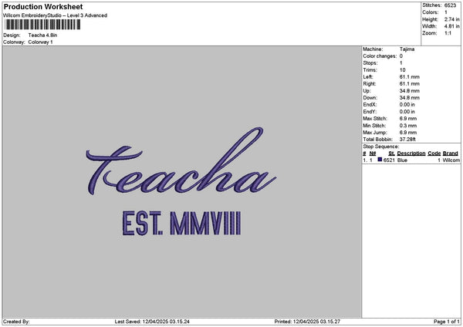Click the Trims value 10
Screen dimensions: 463x327
pyautogui.click(x=403, y=70)
